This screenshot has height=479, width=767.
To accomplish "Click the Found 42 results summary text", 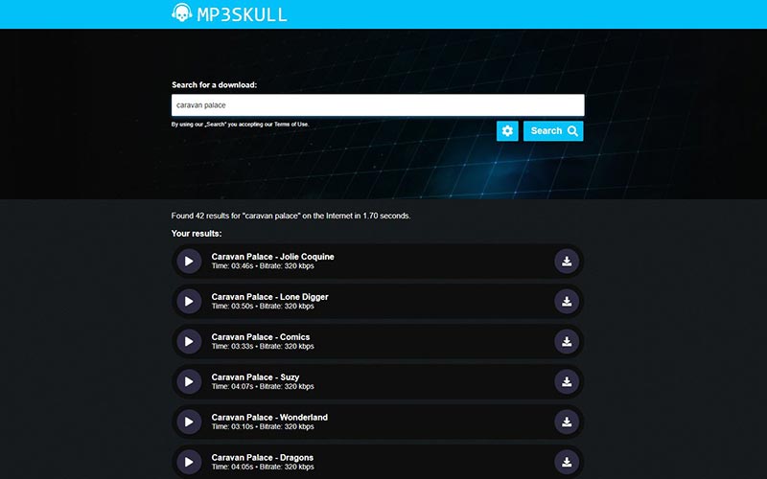I will (x=291, y=216).
